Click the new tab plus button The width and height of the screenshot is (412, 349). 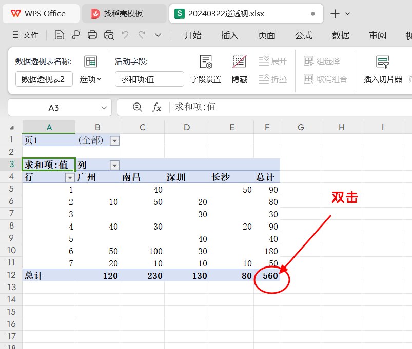[335, 14]
